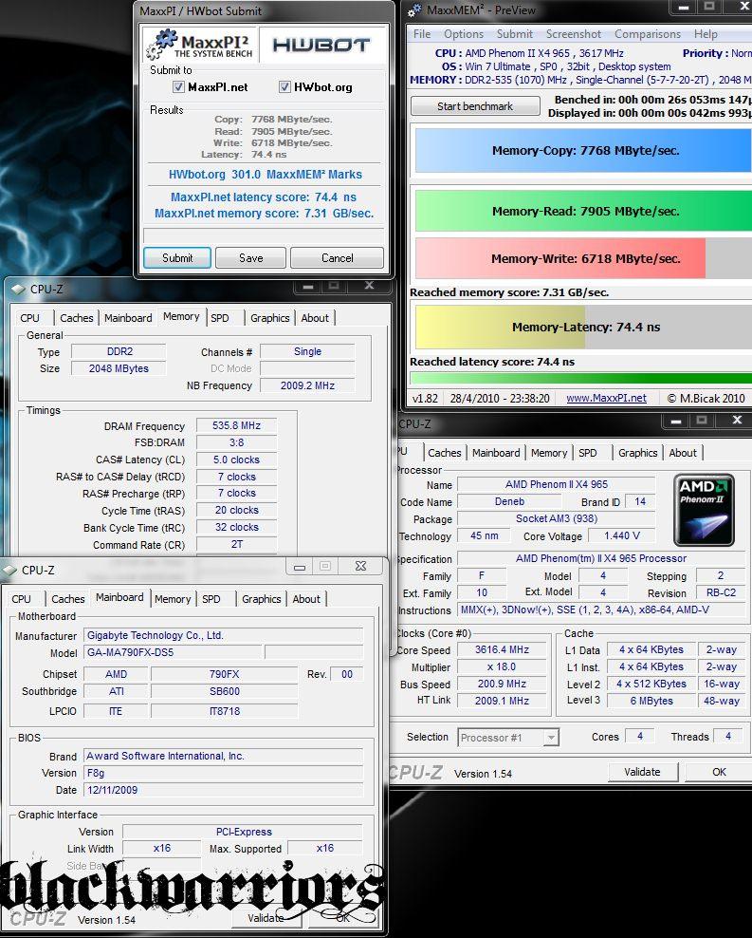Click the DRAM Frequency 535.8 MHz value

236,426
